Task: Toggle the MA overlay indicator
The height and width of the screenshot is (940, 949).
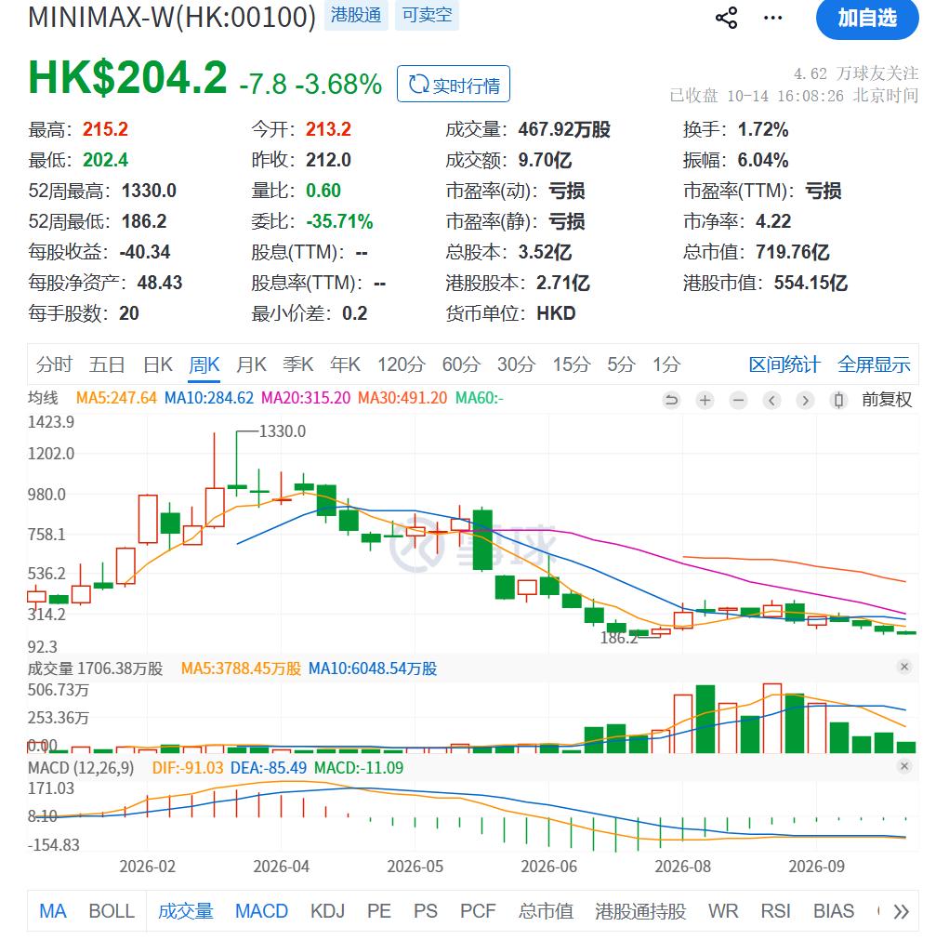Action: 53,911
